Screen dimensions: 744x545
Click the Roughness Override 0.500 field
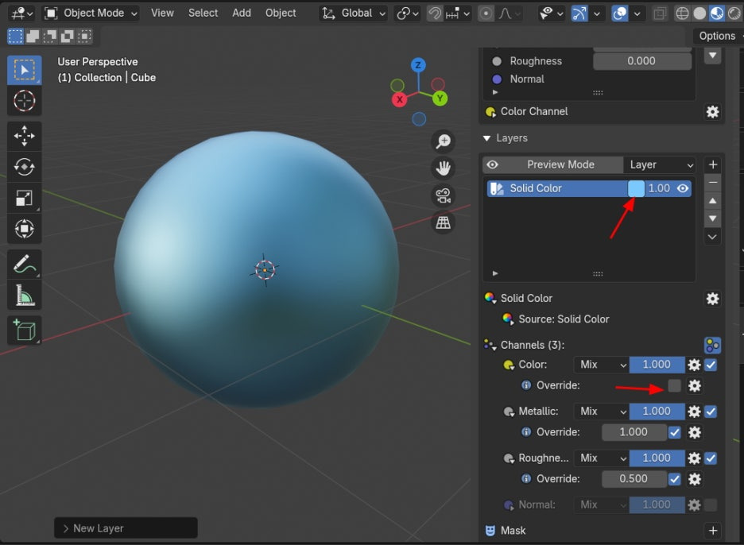(634, 479)
